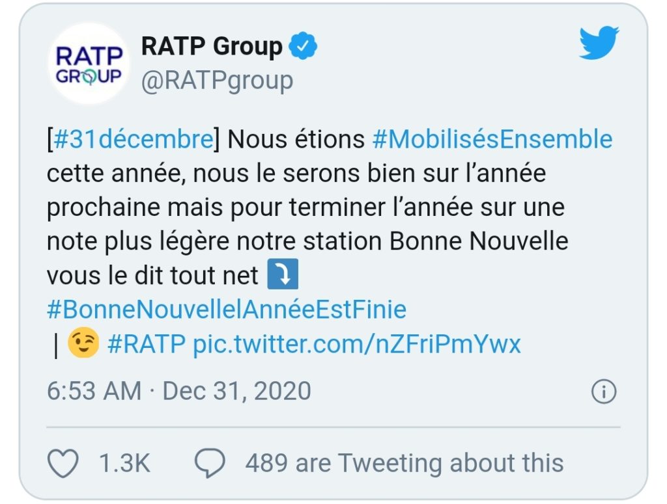Click the Twitter bird logo
The image size is (667, 504).
coord(599,44)
